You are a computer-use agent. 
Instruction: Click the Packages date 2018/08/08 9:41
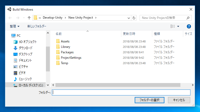(x=133, y=52)
